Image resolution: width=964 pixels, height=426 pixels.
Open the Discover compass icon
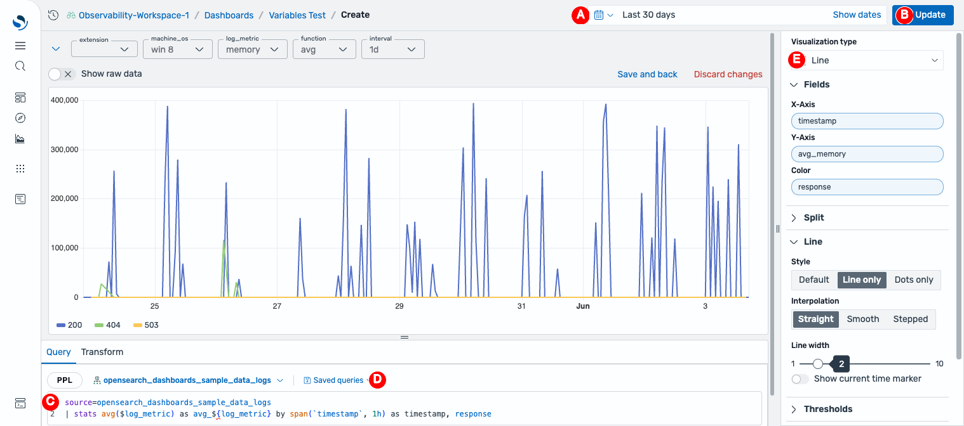(20, 118)
